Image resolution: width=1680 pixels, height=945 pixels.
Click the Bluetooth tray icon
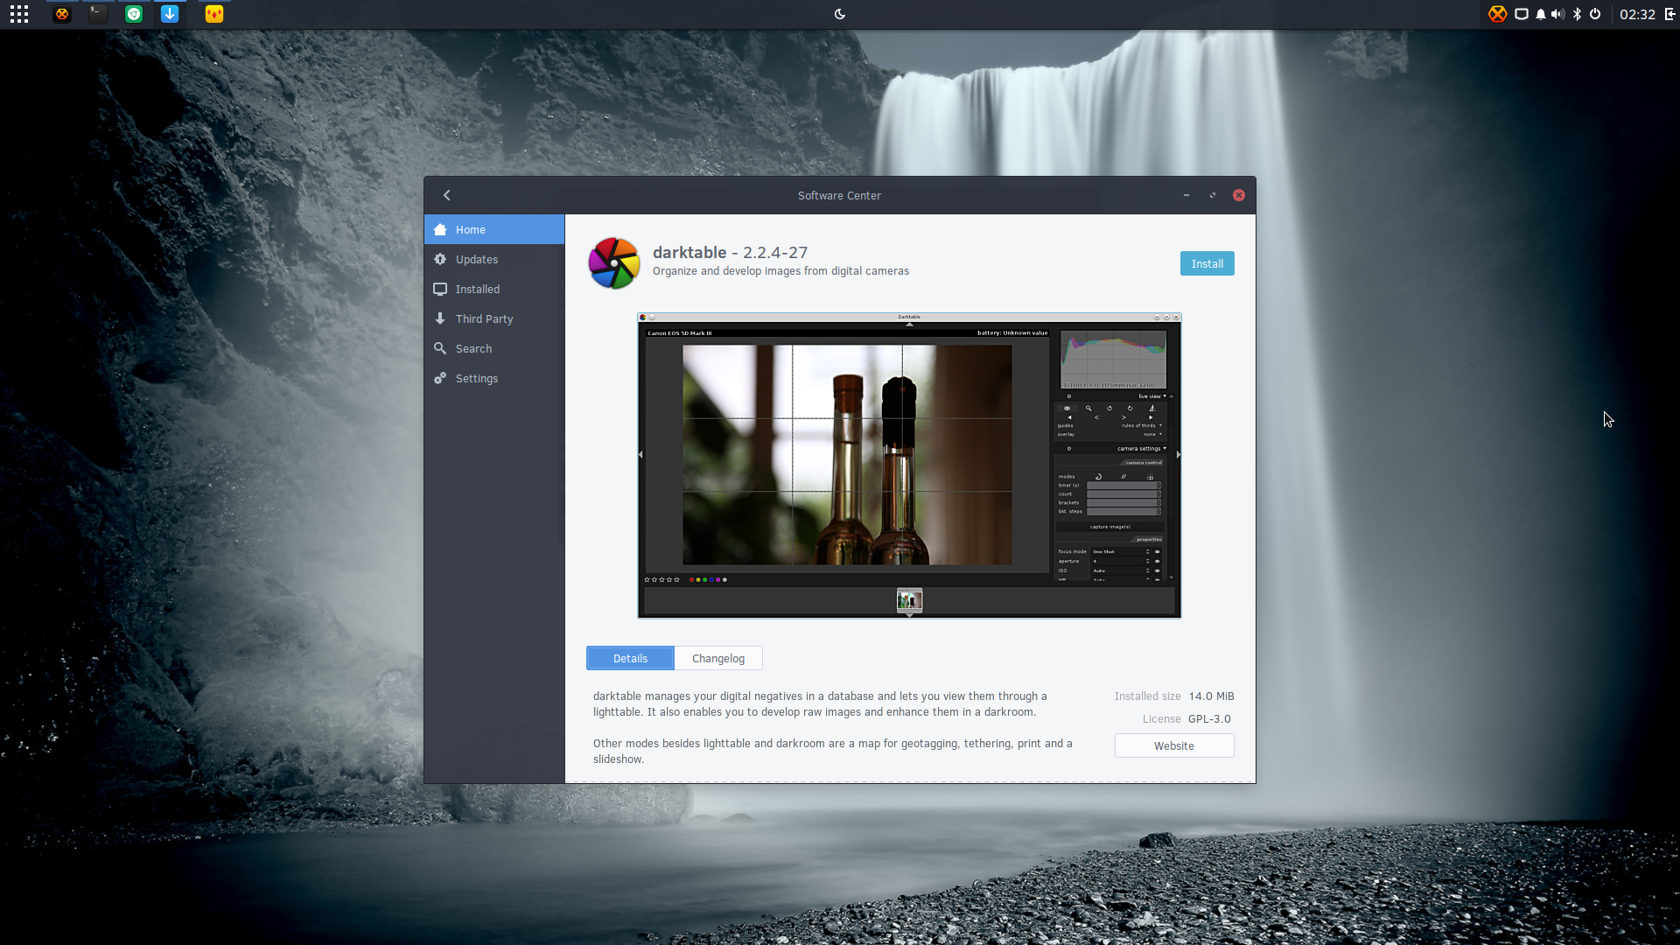[x=1578, y=14]
